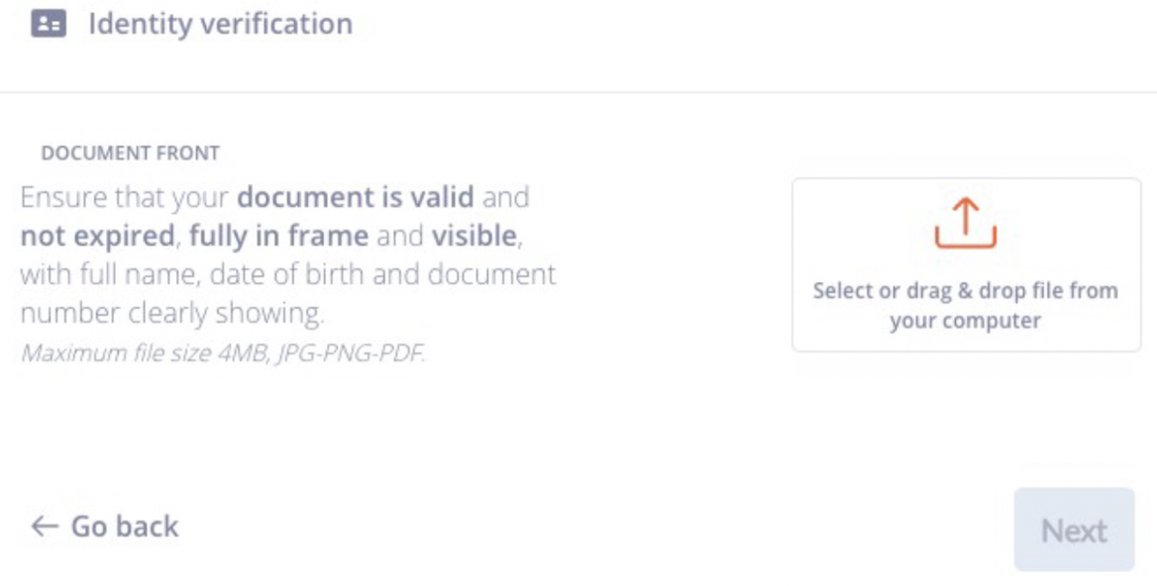Viewport: 1157px width, 586px height.
Task: Click the 'your computer' upload caption line
Action: (x=965, y=322)
